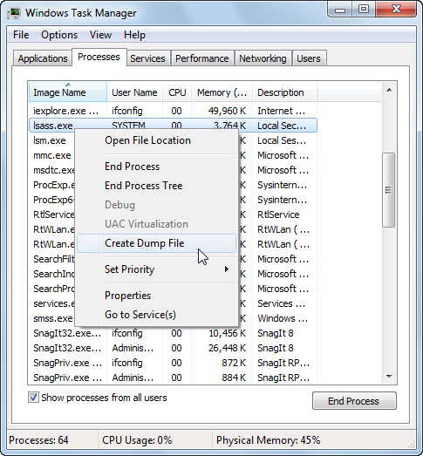Image resolution: width=423 pixels, height=456 pixels.
Task: Sort by the CPU column header
Action: pyautogui.click(x=177, y=92)
